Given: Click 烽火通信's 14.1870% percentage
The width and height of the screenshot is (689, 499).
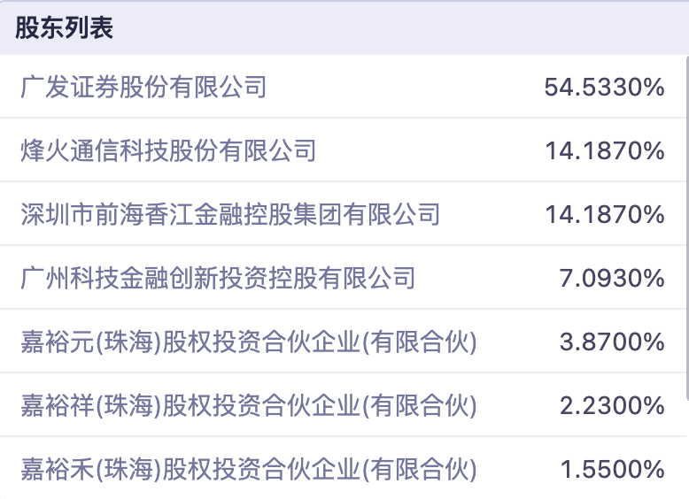Looking at the screenshot, I should pyautogui.click(x=604, y=150).
